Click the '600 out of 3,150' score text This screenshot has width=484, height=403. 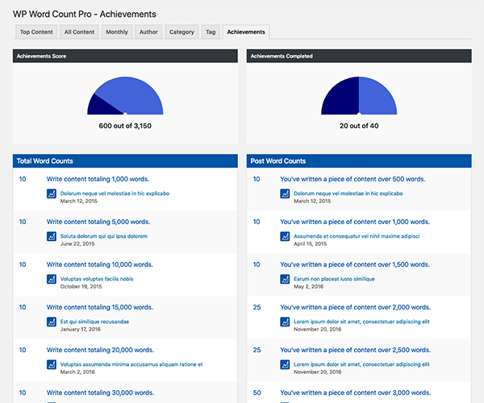point(125,126)
